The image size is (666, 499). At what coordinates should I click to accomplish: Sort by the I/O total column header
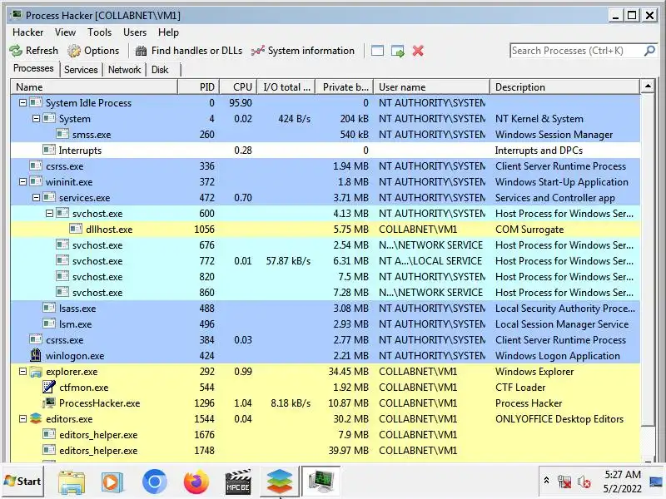[286, 87]
